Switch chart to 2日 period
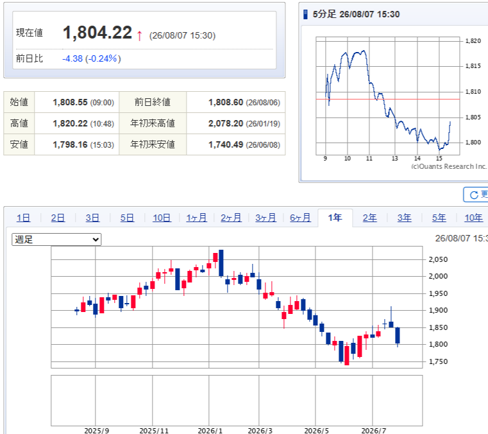The width and height of the screenshot is (488, 434). click(x=58, y=218)
